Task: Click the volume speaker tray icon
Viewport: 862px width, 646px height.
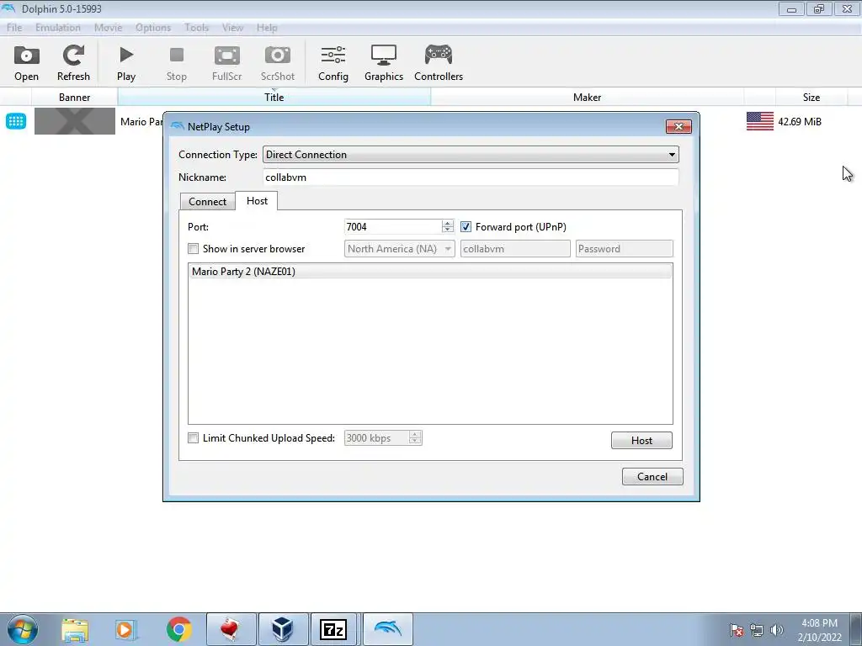Action: click(x=776, y=630)
